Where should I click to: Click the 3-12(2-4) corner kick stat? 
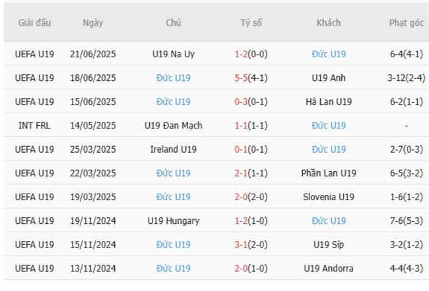406,78
